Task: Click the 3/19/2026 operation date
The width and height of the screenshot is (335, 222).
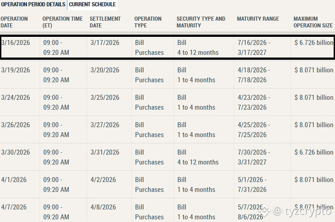Action: pos(15,70)
